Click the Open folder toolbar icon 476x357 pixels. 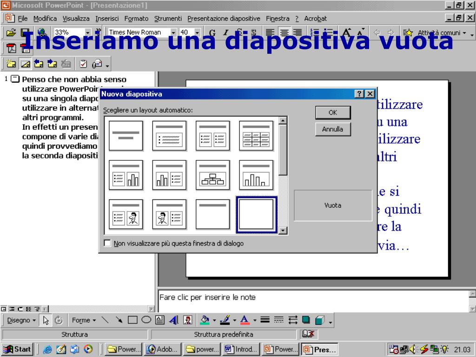pos(11,32)
